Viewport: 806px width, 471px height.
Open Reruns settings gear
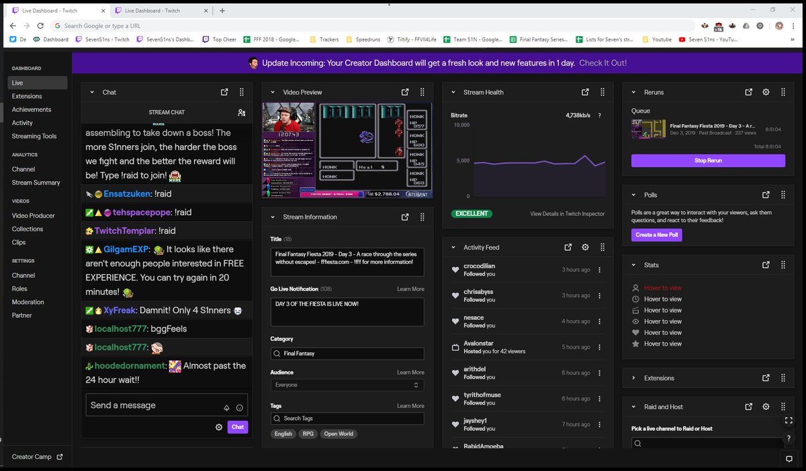(766, 92)
